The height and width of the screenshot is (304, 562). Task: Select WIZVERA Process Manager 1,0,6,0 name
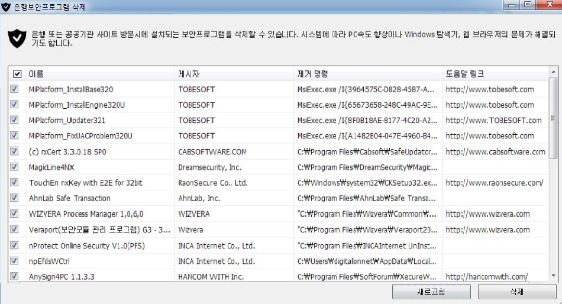coord(86,214)
